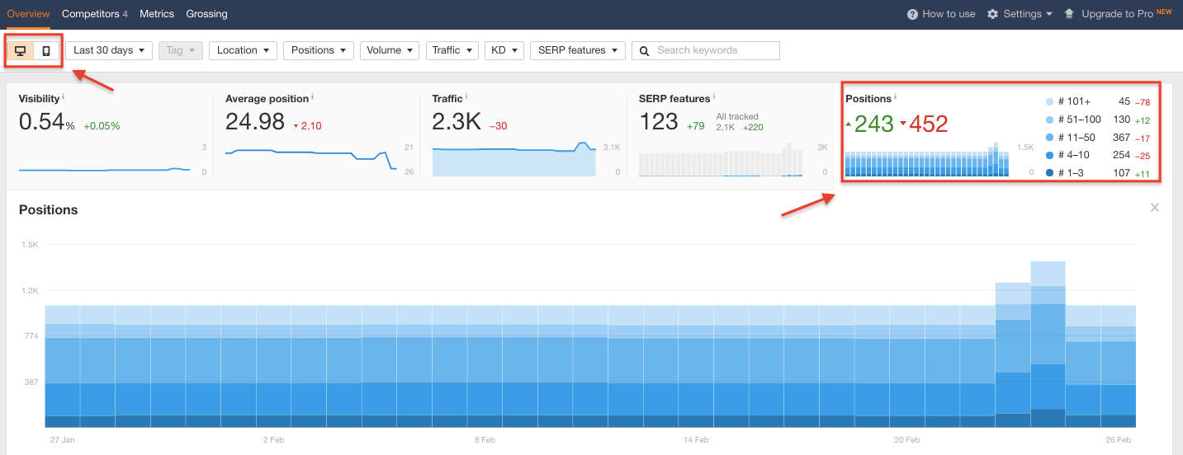Click the SERP features info icon
The height and width of the screenshot is (455, 1183).
(x=714, y=96)
